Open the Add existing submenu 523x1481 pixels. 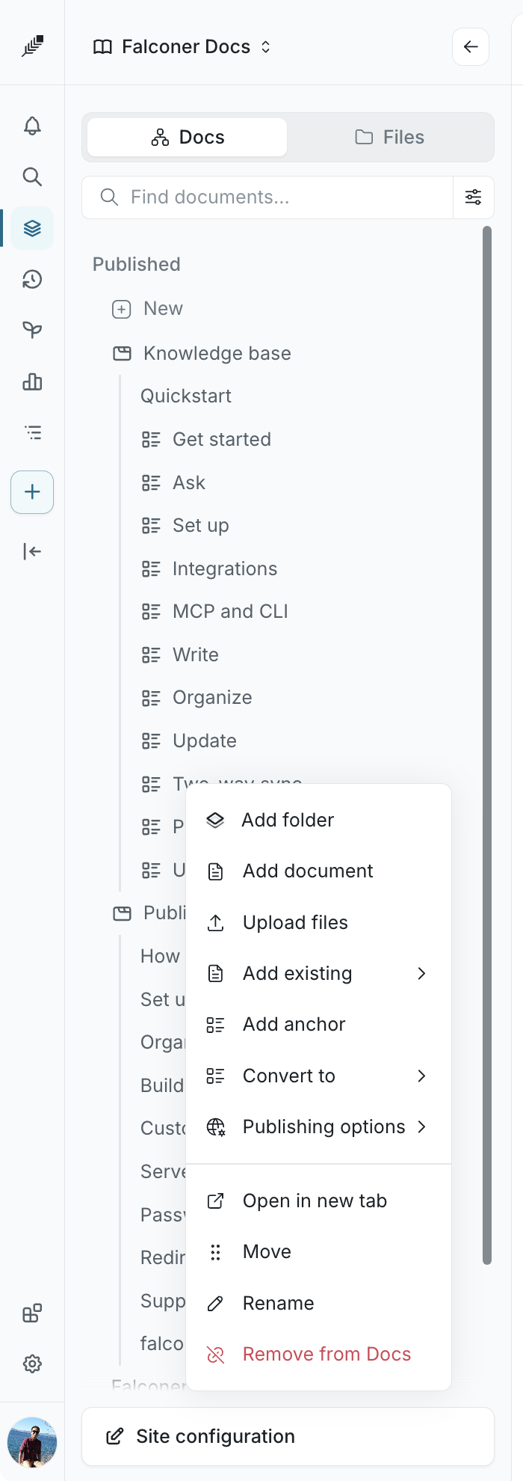click(x=318, y=973)
